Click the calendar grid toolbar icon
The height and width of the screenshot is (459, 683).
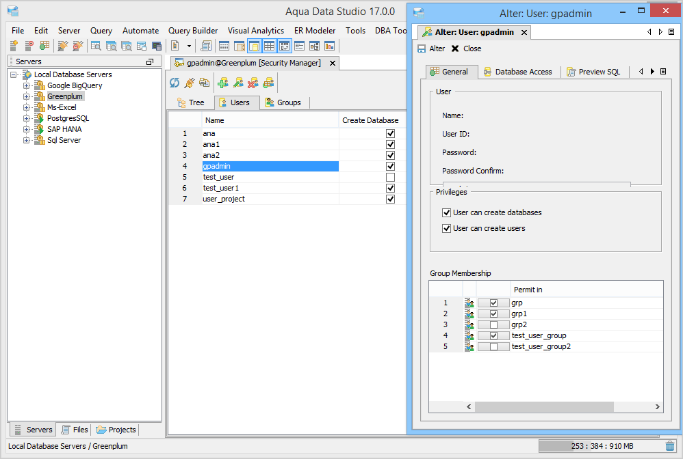[224, 46]
